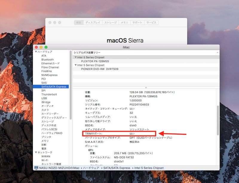239x183 pixels.
Task: Open Wi-Fi in the network sidebar
Action: 45,160
